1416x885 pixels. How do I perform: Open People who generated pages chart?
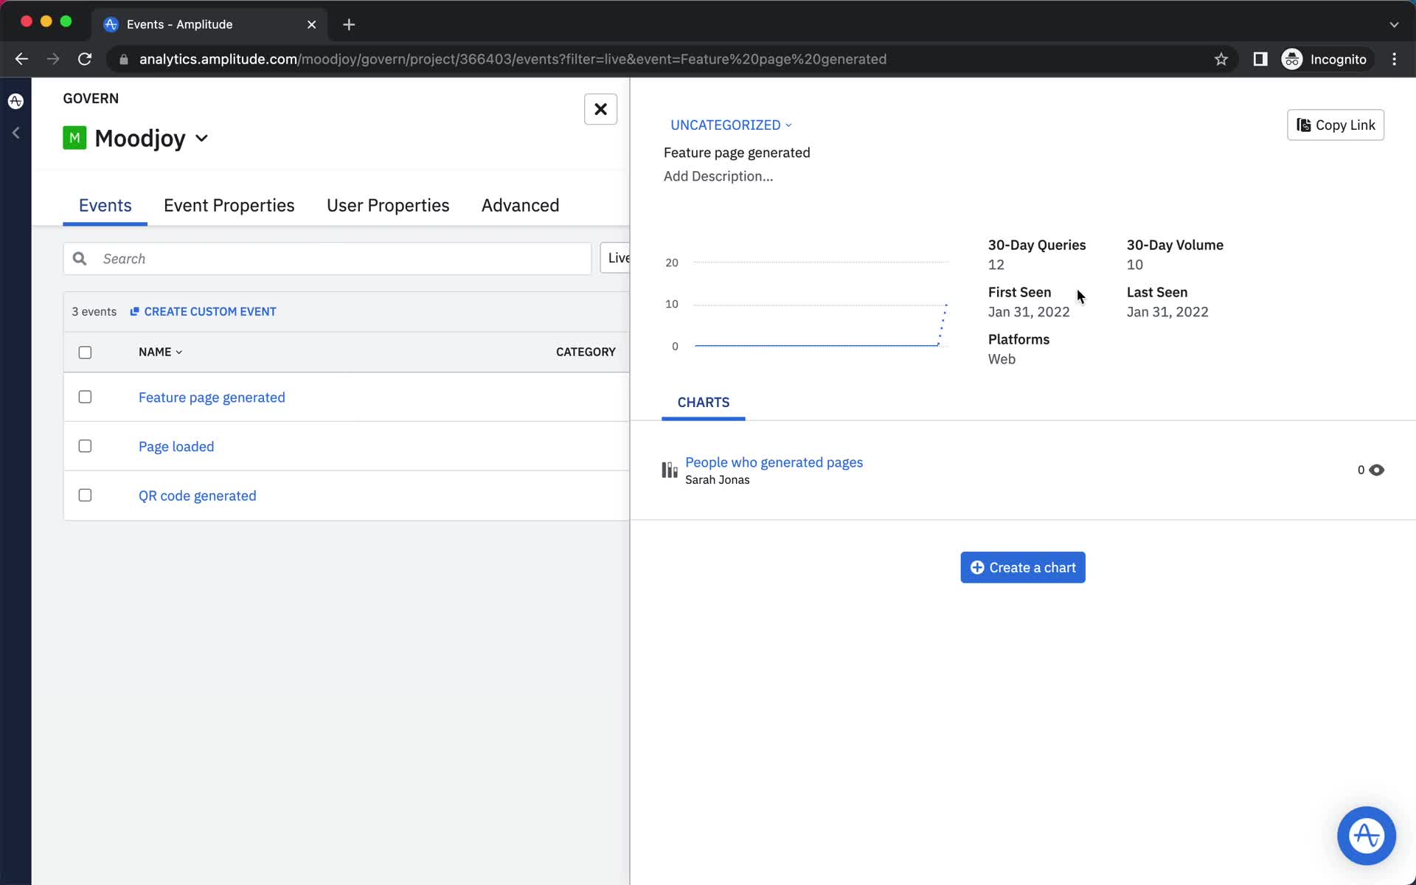tap(774, 462)
